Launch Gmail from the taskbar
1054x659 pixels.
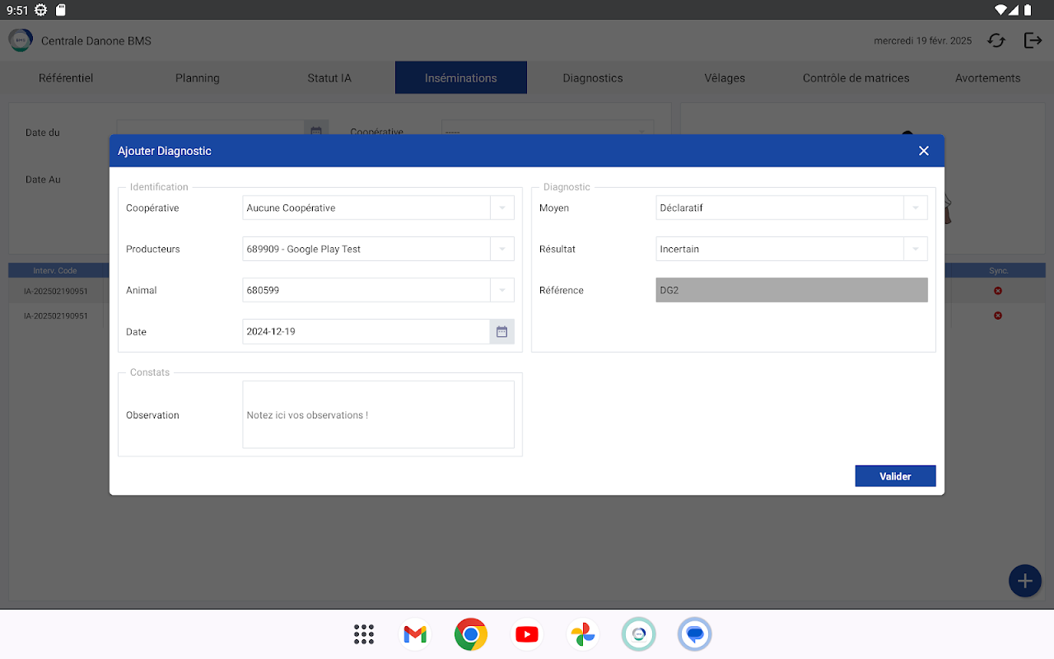coord(416,634)
